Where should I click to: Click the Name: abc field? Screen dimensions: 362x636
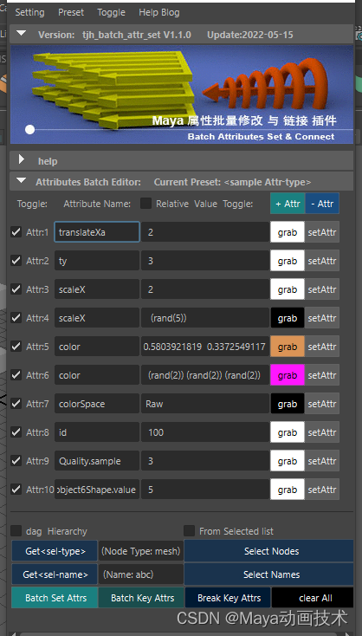141,574
